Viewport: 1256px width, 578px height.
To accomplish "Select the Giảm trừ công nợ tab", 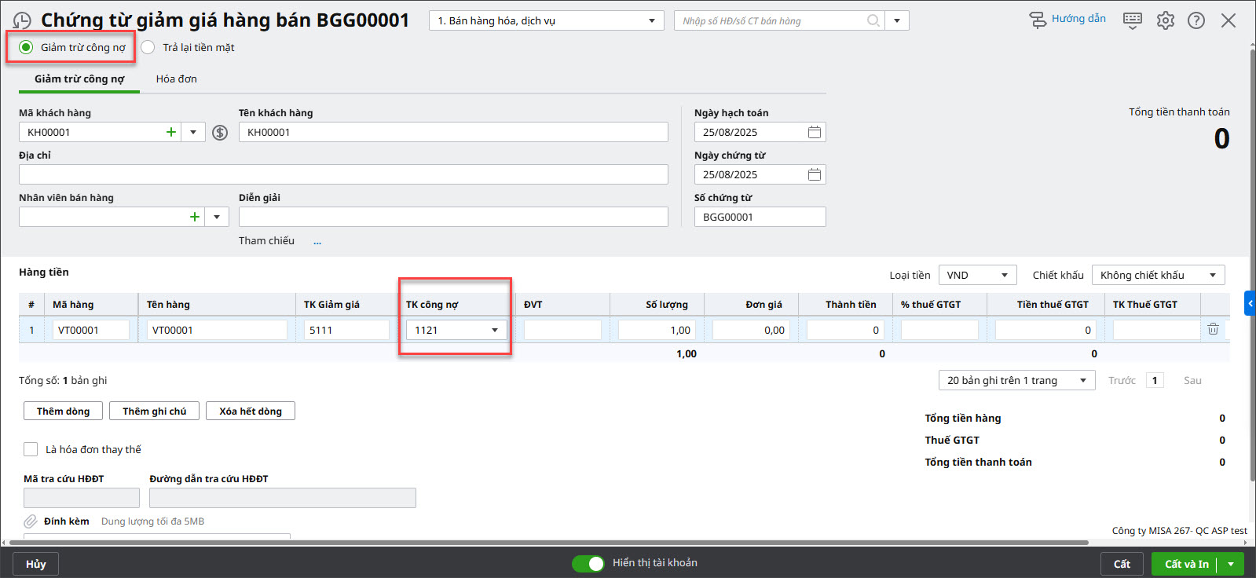I will (79, 79).
